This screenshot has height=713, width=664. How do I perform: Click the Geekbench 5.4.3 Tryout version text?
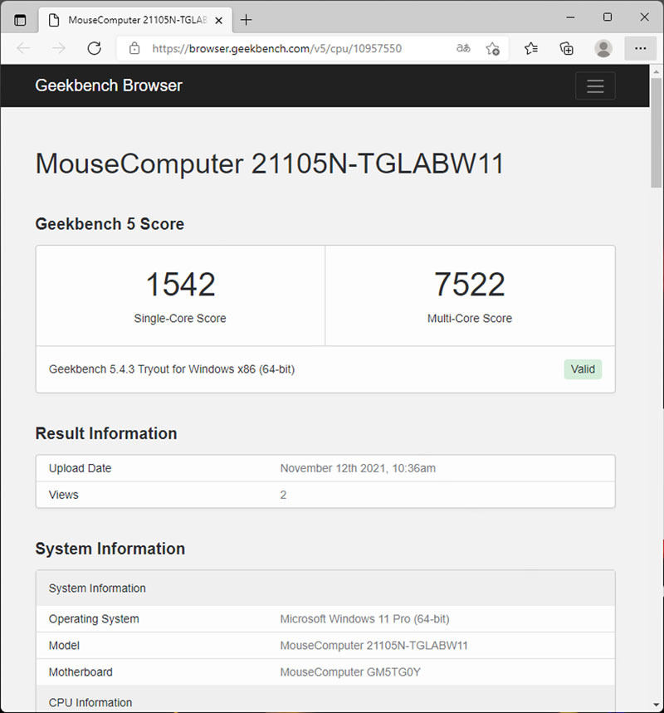coord(172,369)
